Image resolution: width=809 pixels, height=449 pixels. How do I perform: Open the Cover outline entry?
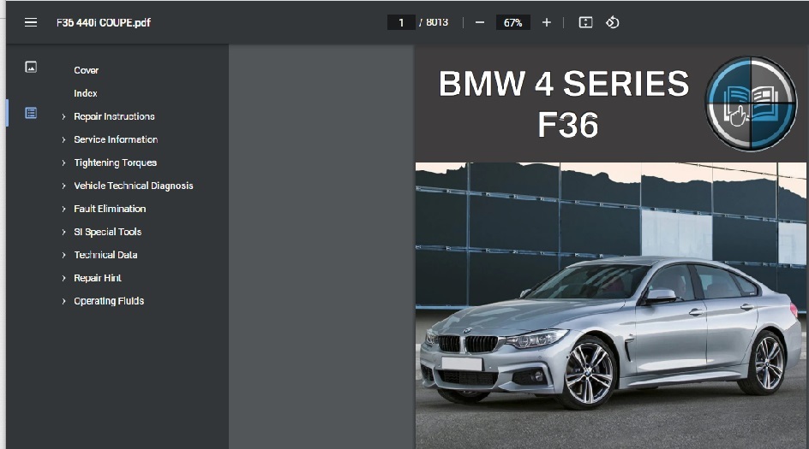[x=87, y=70]
